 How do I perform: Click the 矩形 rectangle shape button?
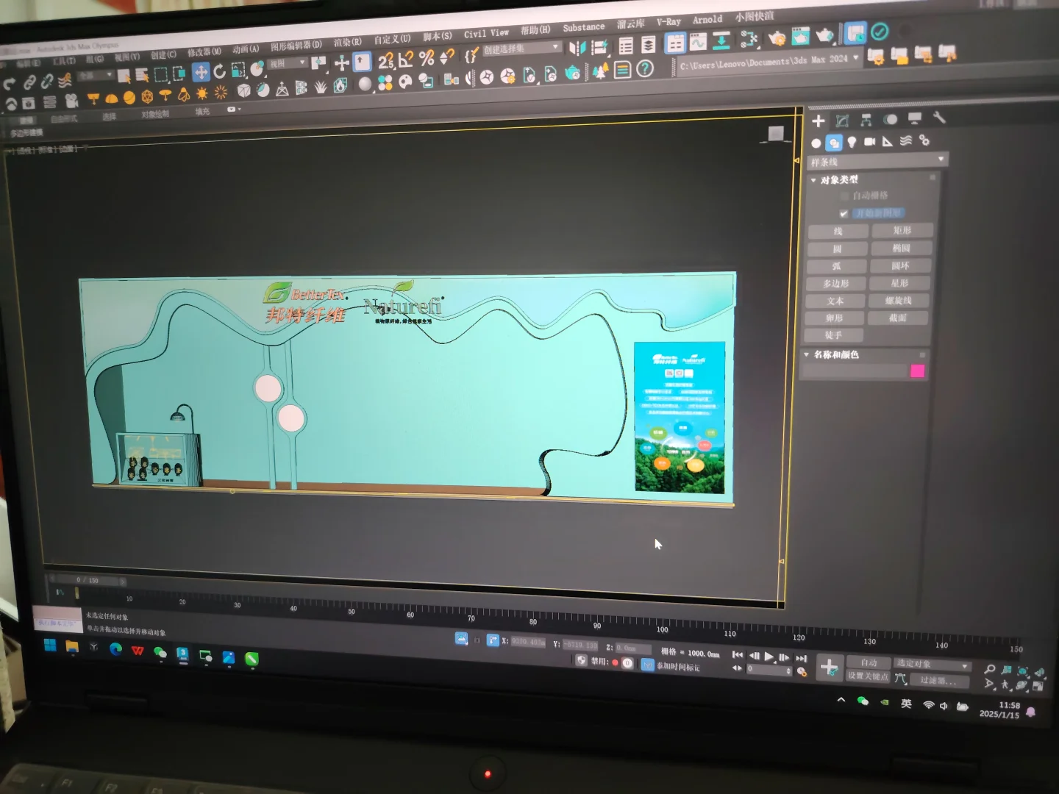902,230
